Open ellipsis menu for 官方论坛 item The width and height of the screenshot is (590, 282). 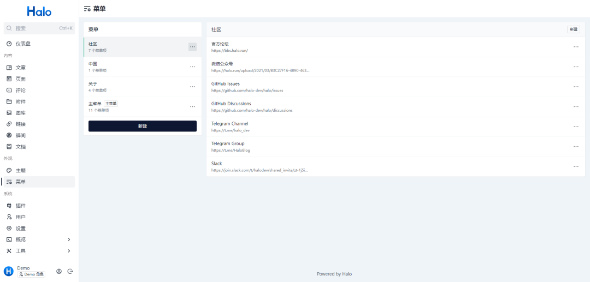(576, 47)
